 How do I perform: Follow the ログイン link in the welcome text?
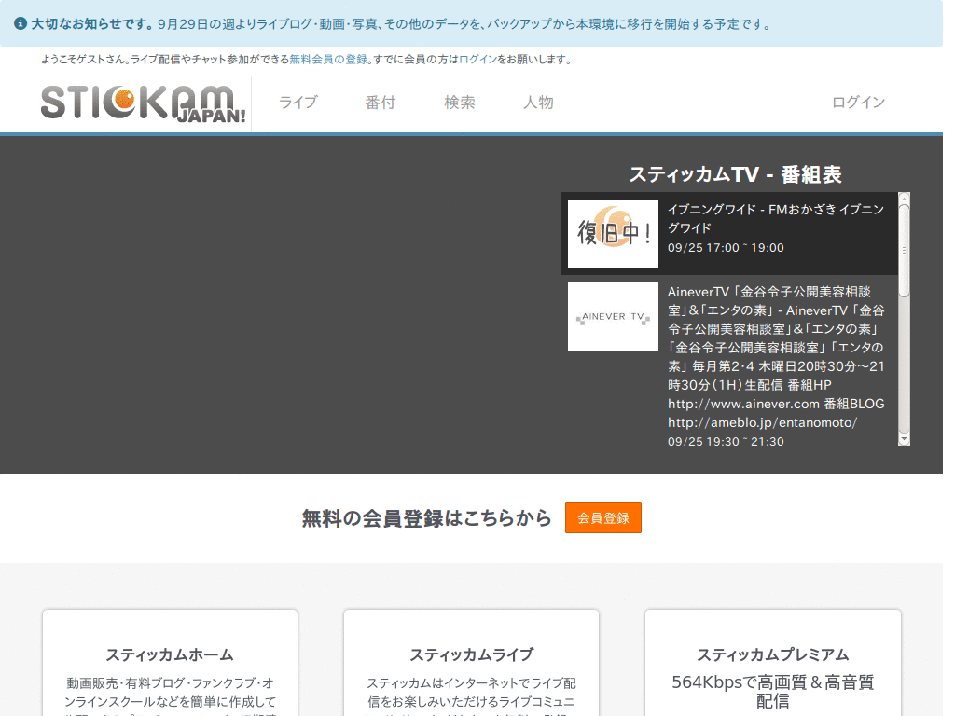(x=477, y=59)
